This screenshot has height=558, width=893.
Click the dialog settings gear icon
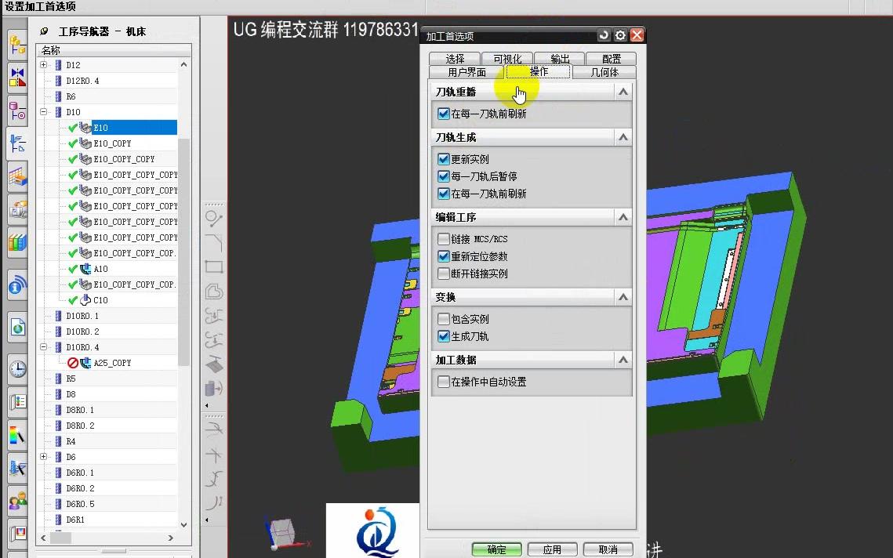coord(619,34)
